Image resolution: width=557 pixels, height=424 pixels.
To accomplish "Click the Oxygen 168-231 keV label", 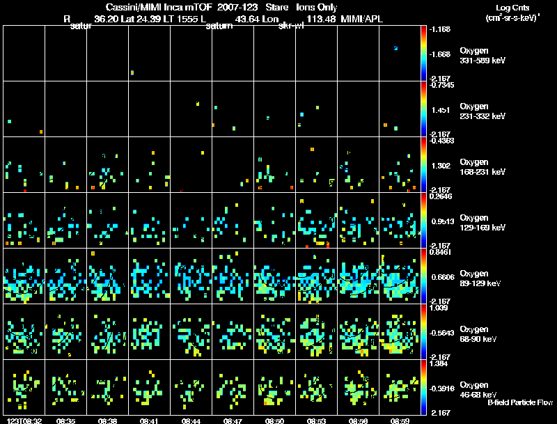I will pos(483,167).
